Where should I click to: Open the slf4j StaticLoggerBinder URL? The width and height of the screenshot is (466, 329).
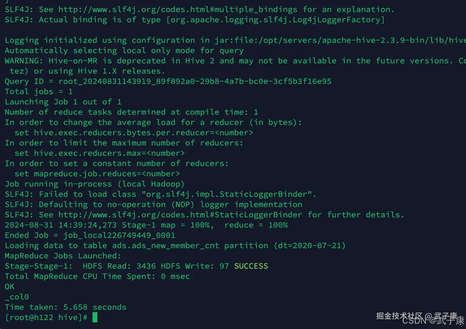pyautogui.click(x=180, y=215)
